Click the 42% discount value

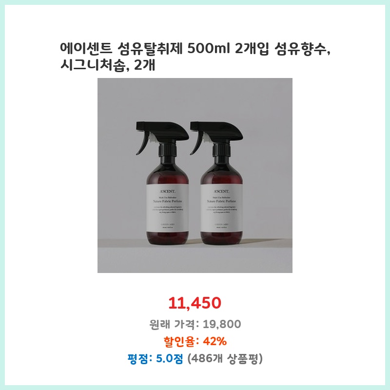coord(215,341)
